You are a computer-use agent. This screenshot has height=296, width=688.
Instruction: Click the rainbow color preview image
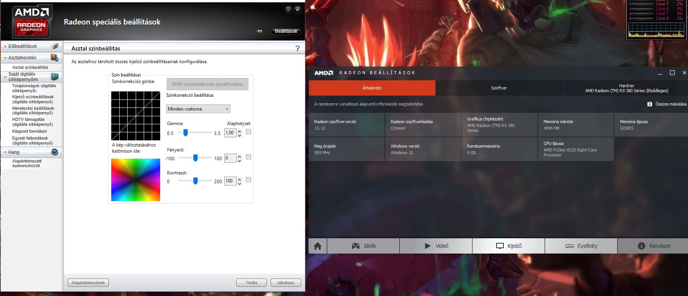[x=136, y=180]
